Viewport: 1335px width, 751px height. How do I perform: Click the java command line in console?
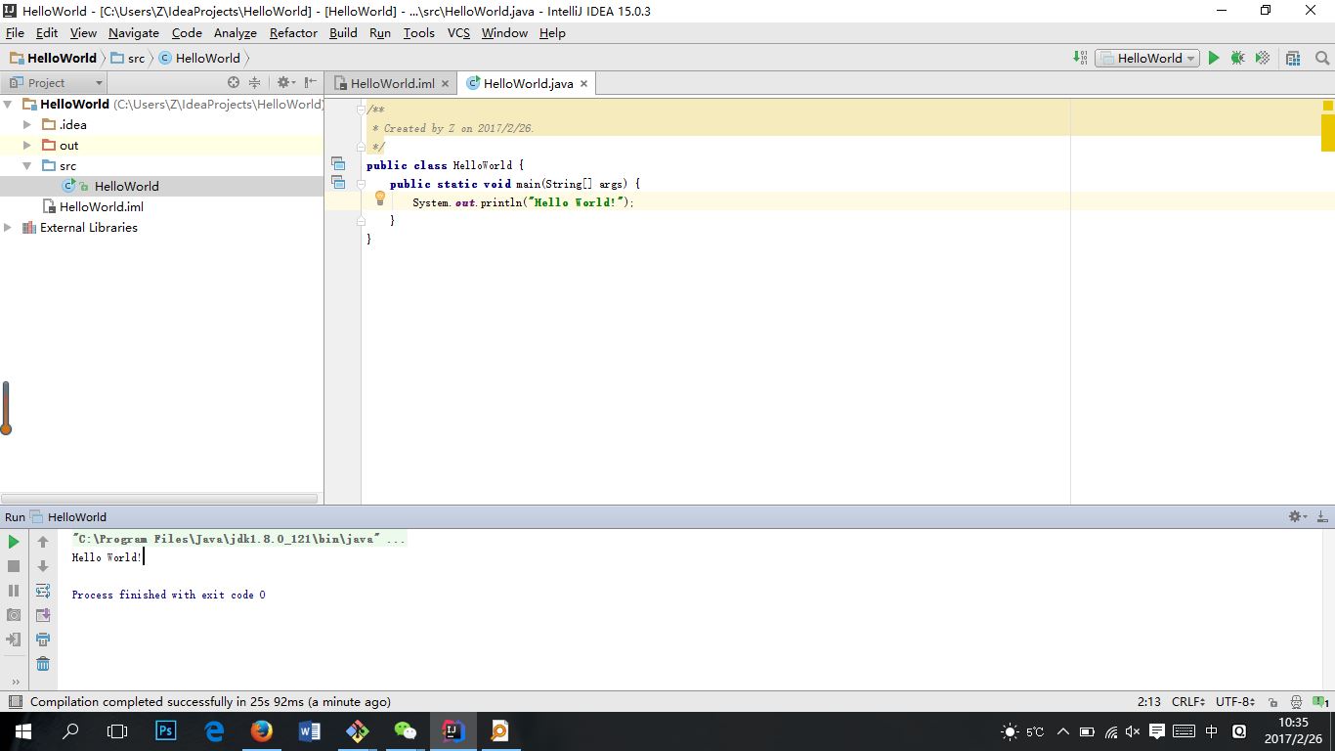(238, 539)
